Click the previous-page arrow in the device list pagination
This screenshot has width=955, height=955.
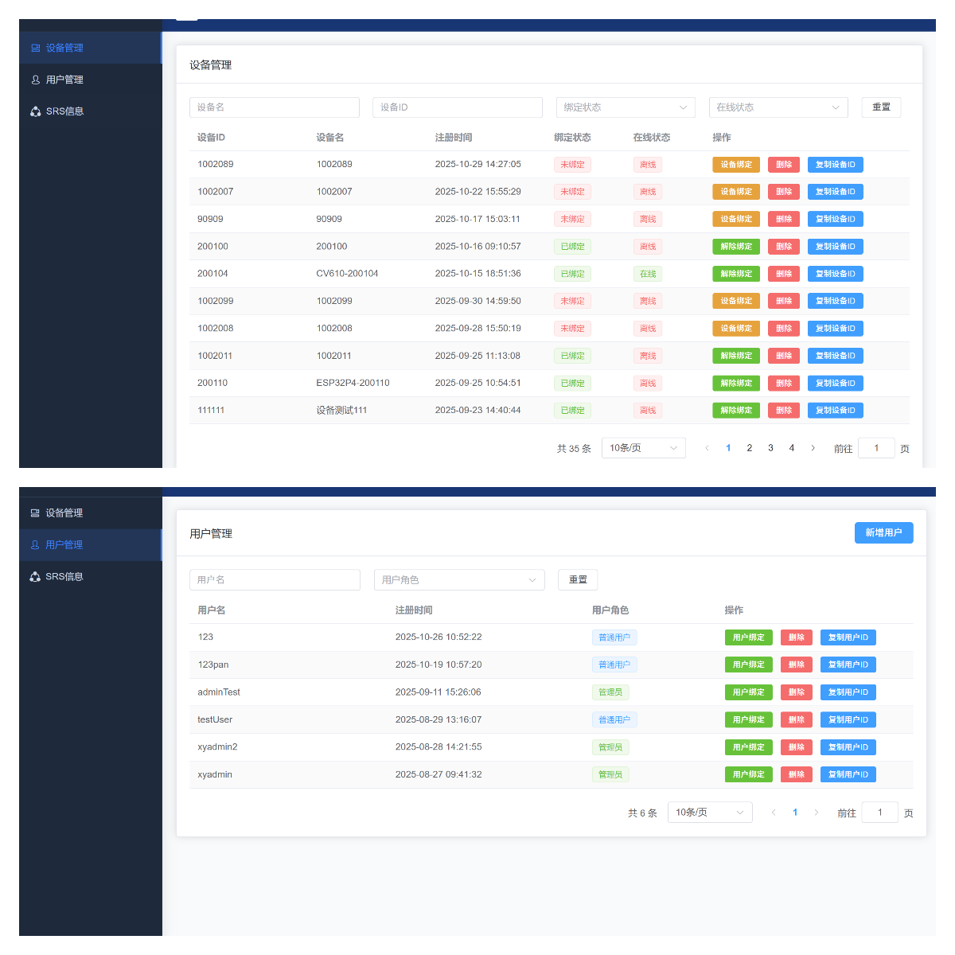click(707, 448)
